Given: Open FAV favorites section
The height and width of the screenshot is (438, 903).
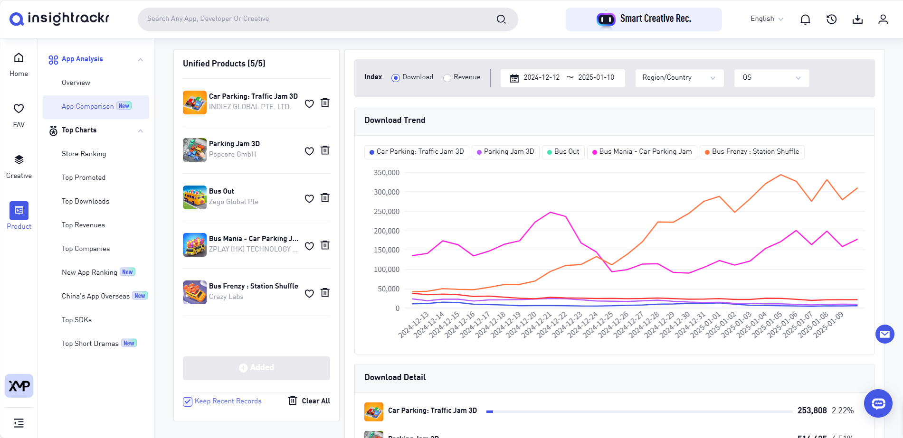Looking at the screenshot, I should pyautogui.click(x=19, y=115).
